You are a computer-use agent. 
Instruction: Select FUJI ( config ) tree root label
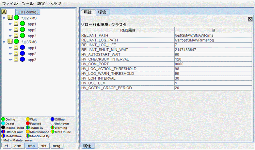(27, 12)
